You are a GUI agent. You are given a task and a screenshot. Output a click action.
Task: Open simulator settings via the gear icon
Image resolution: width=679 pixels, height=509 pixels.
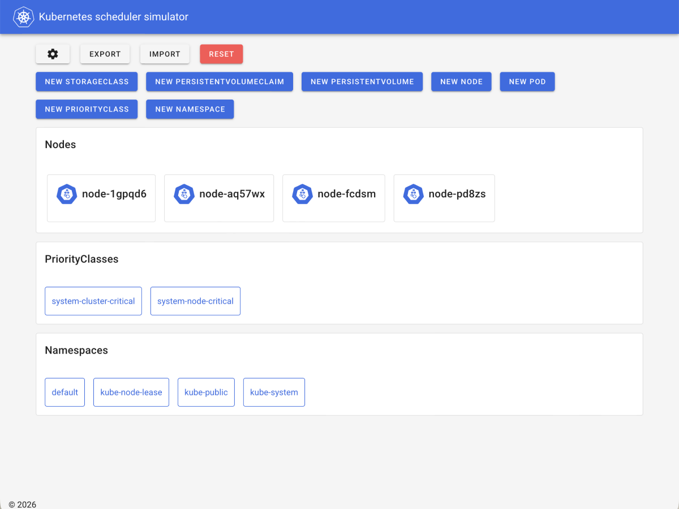pyautogui.click(x=52, y=54)
